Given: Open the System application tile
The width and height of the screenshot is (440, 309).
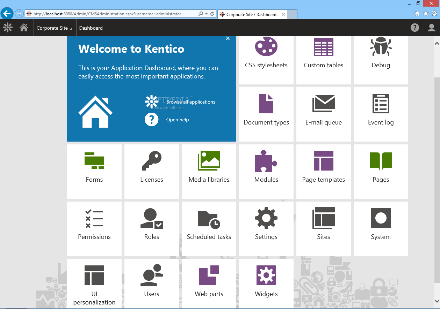Looking at the screenshot, I should (x=381, y=229).
